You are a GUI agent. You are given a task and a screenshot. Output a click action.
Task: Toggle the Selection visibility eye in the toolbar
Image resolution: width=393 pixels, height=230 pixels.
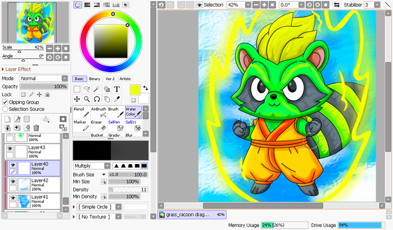click(x=199, y=5)
